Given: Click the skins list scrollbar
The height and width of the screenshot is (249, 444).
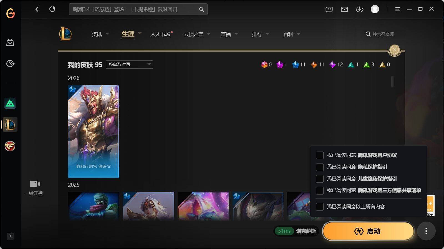Looking at the screenshot, I should point(392,82).
